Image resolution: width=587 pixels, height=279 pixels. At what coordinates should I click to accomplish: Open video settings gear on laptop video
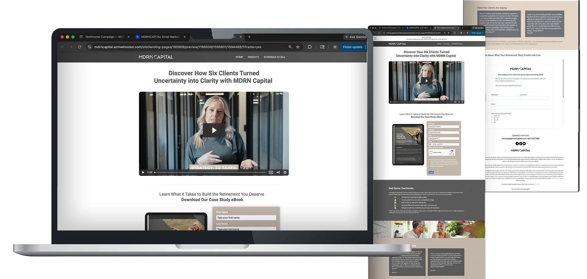coord(285,172)
